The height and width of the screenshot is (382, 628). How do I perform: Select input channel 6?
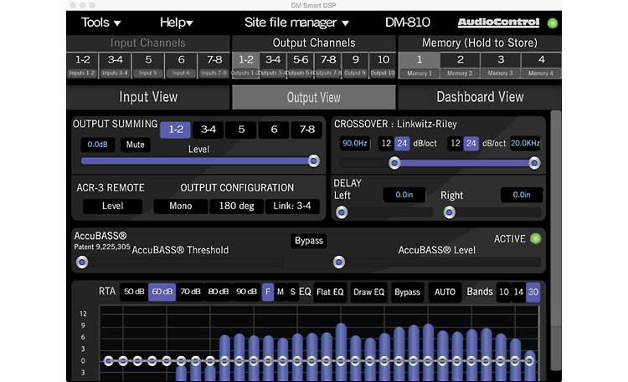(181, 65)
